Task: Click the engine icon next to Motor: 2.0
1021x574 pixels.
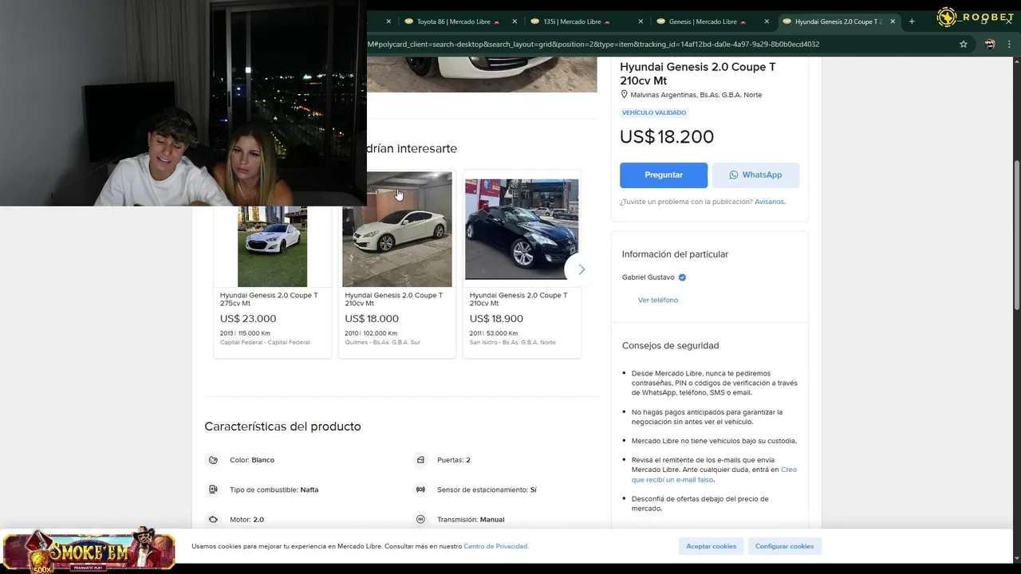Action: [x=213, y=519]
